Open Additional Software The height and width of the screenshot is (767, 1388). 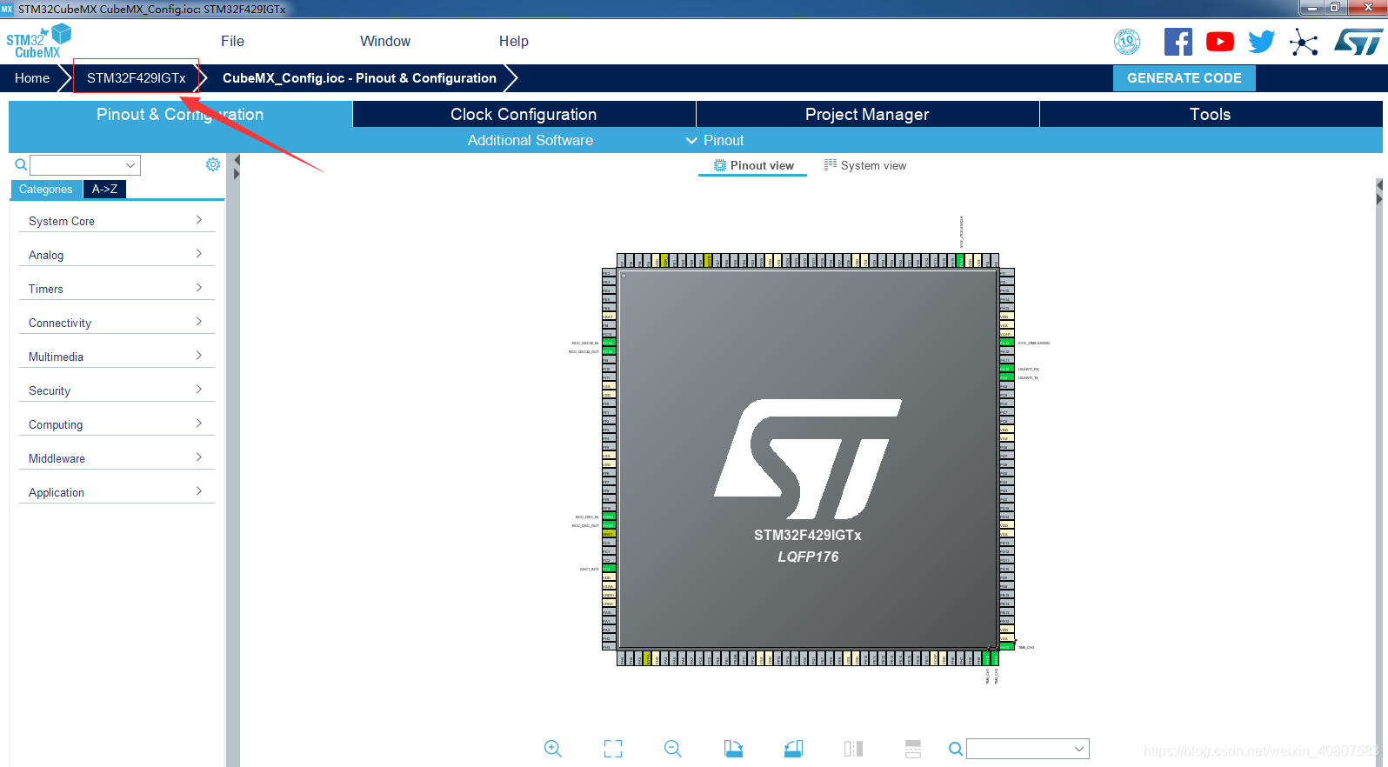pos(531,140)
